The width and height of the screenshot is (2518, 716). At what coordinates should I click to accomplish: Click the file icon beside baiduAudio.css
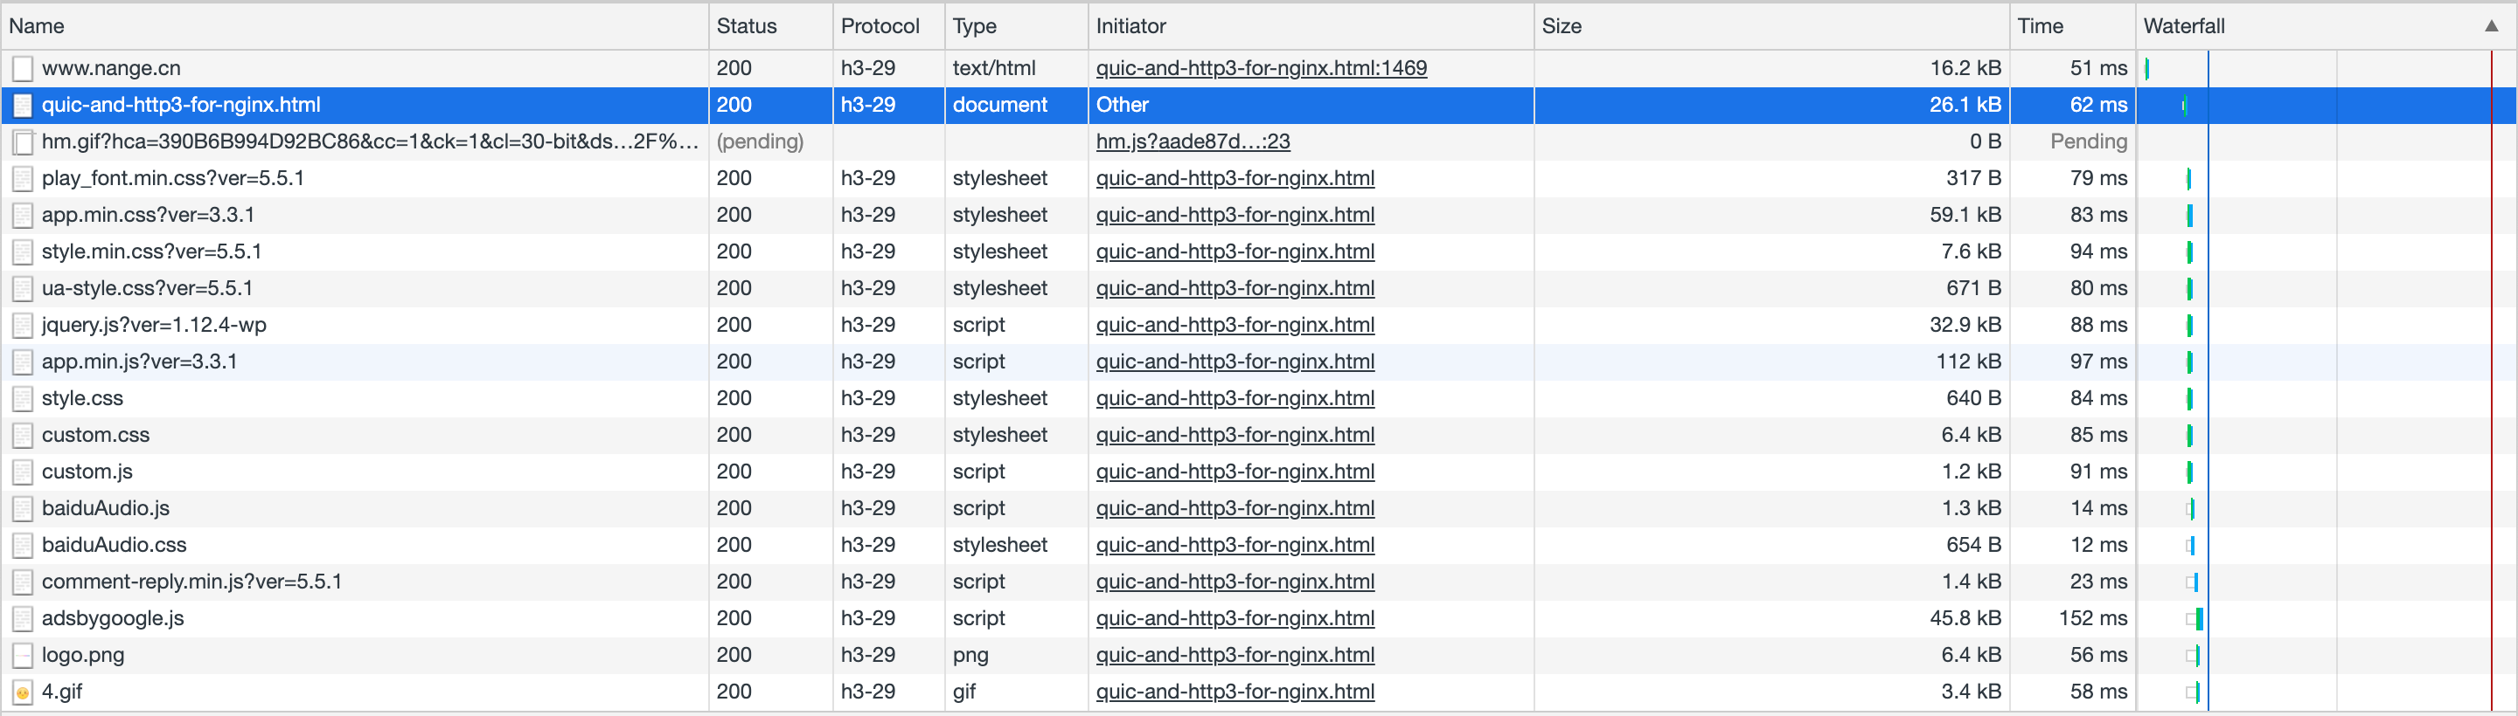pyautogui.click(x=23, y=545)
